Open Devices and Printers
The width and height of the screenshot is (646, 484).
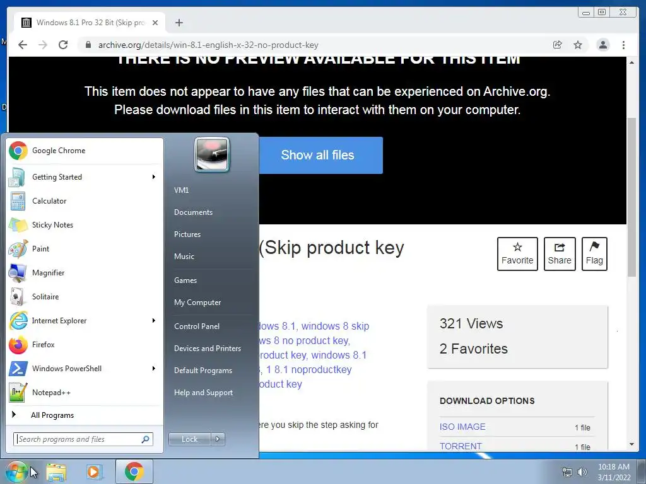tap(208, 349)
